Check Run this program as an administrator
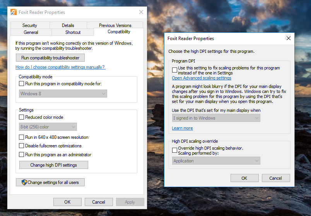The image size is (311, 216). (x=22, y=155)
